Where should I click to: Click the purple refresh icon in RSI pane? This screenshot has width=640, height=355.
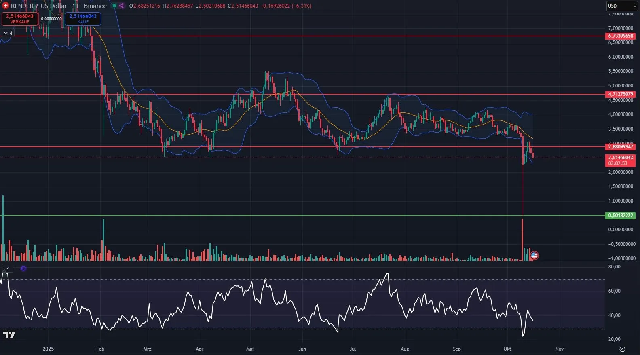pos(23,268)
